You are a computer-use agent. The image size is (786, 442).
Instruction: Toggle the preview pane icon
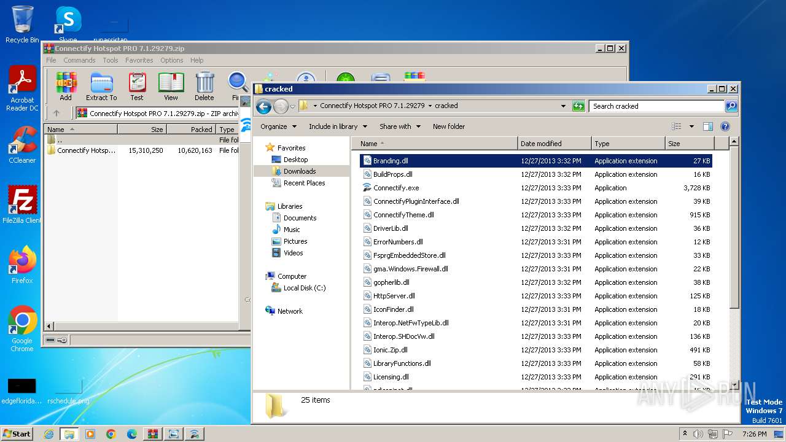click(707, 126)
